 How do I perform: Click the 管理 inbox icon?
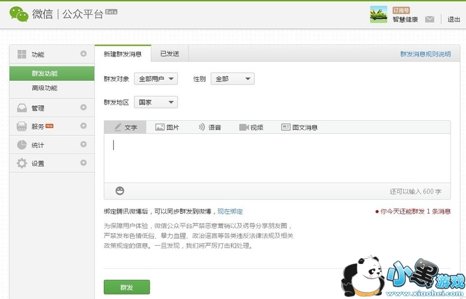tap(21, 108)
